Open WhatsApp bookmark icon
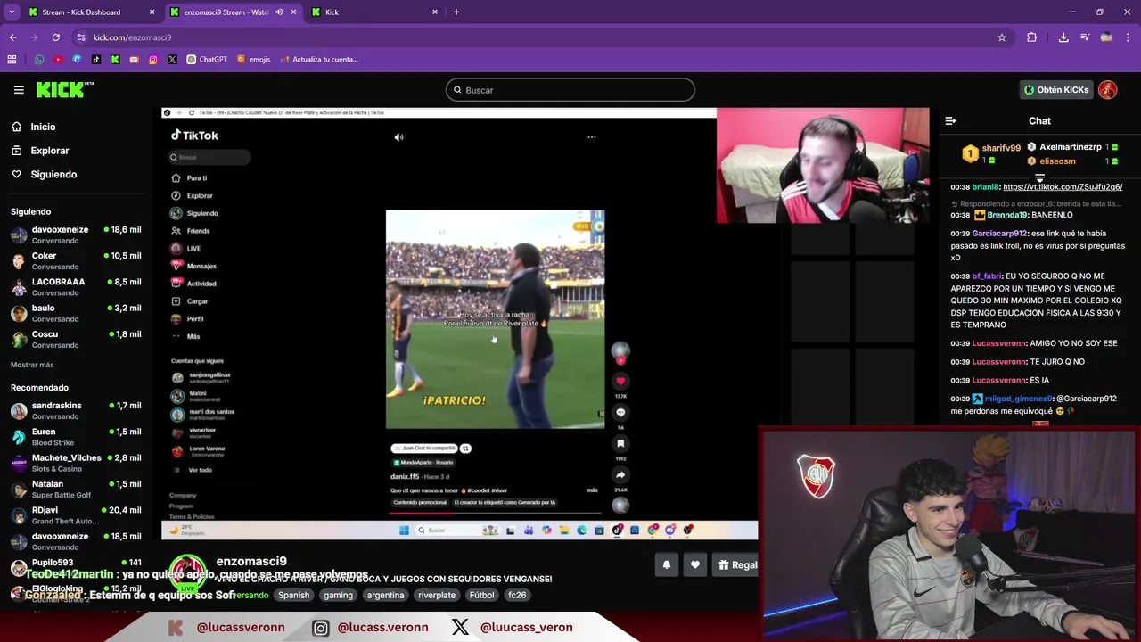 (x=39, y=60)
